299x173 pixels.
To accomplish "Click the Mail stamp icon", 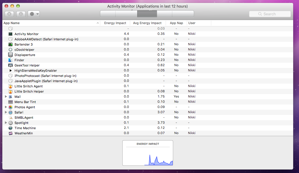I will click(10, 97).
